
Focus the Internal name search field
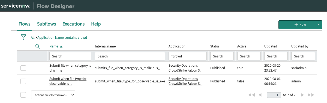tap(130, 56)
